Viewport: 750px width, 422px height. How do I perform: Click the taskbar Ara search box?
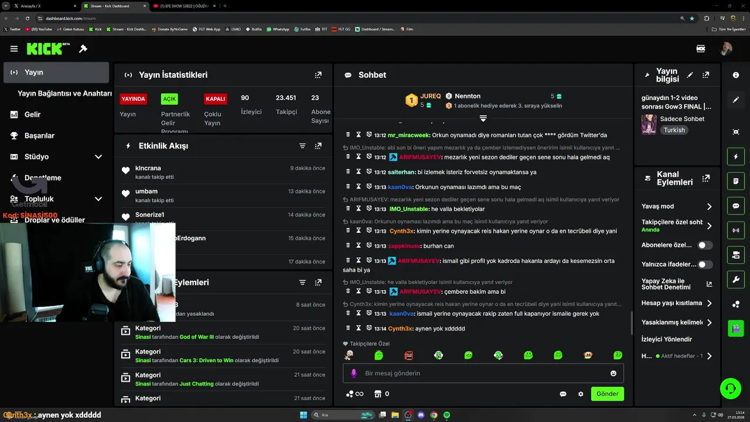tap(342, 415)
